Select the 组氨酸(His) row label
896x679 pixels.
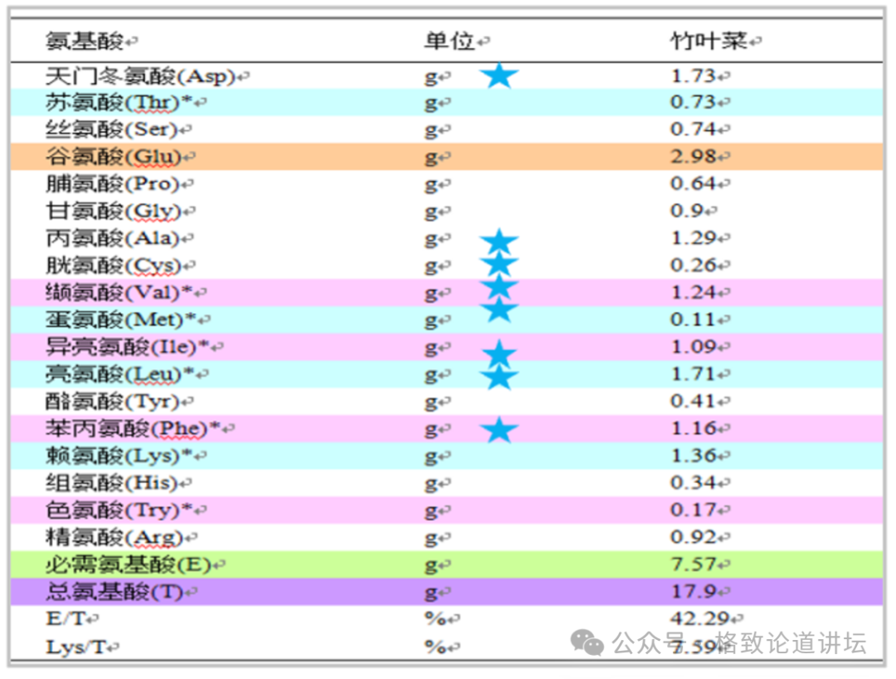click(112, 483)
